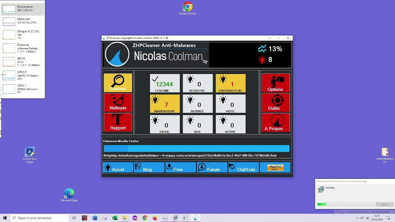Open the Outils tools button
This screenshot has width=395, height=222.
(x=276, y=102)
